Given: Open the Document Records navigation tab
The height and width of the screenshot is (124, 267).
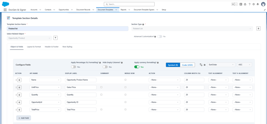Looking at the screenshot, I should point(83,10).
